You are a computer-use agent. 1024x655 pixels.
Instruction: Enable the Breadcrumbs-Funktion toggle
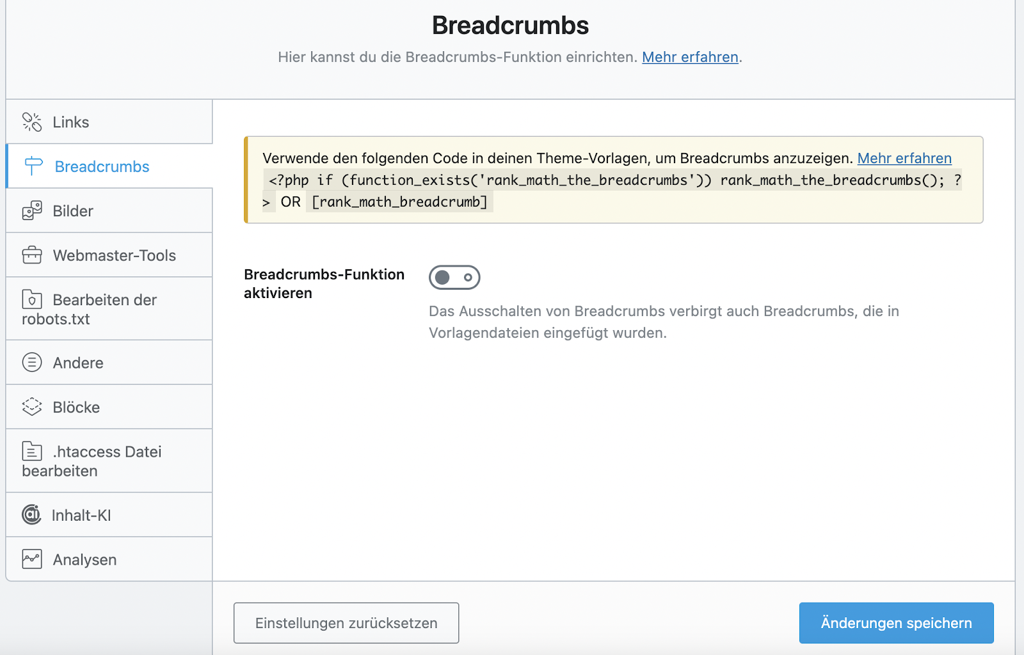coord(454,278)
